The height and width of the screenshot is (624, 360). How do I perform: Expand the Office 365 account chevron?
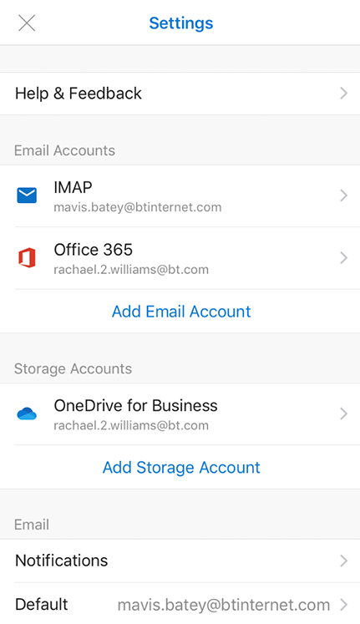(x=343, y=258)
